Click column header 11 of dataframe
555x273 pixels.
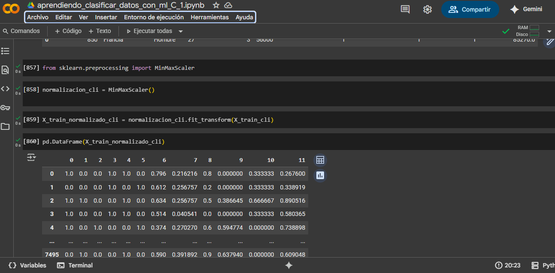coord(302,160)
